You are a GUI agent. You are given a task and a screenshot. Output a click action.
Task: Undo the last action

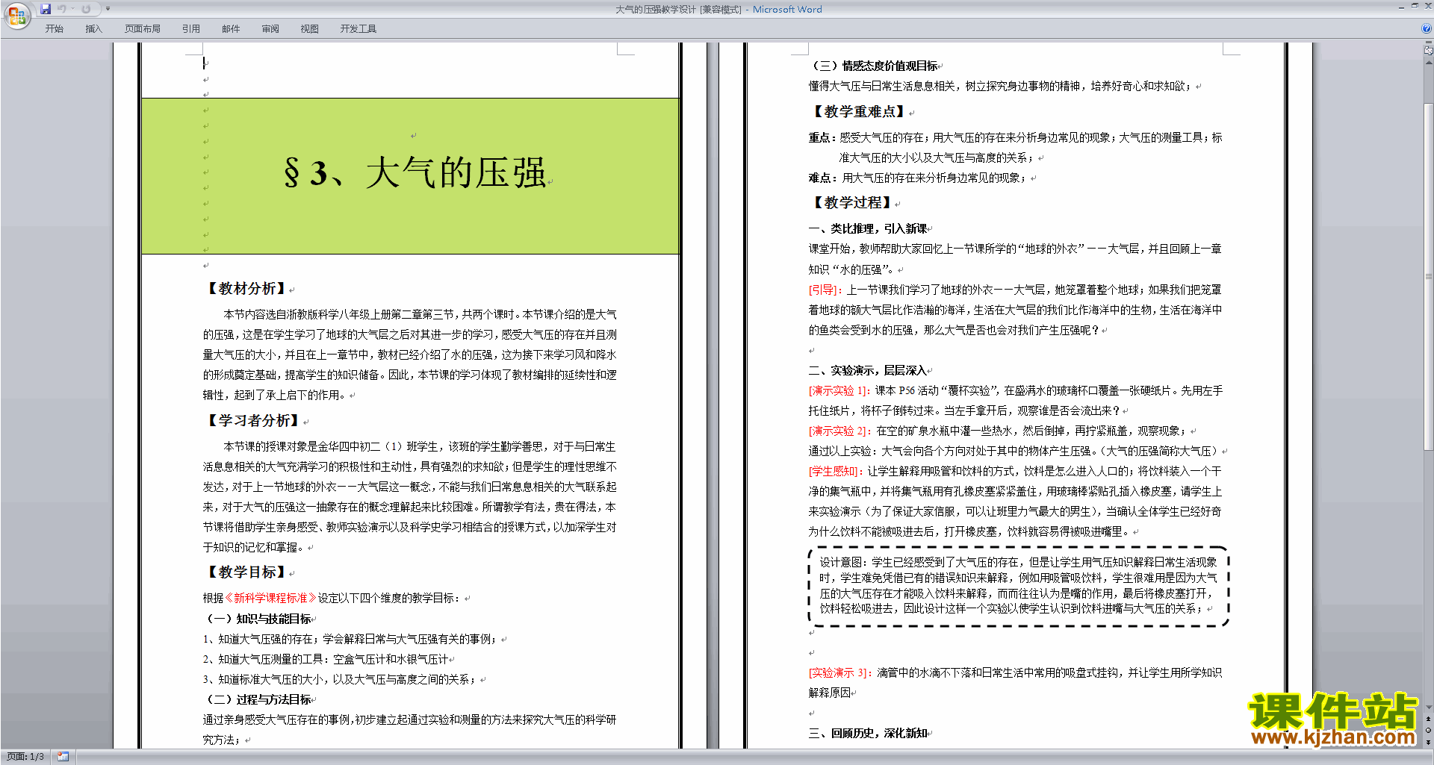point(62,9)
